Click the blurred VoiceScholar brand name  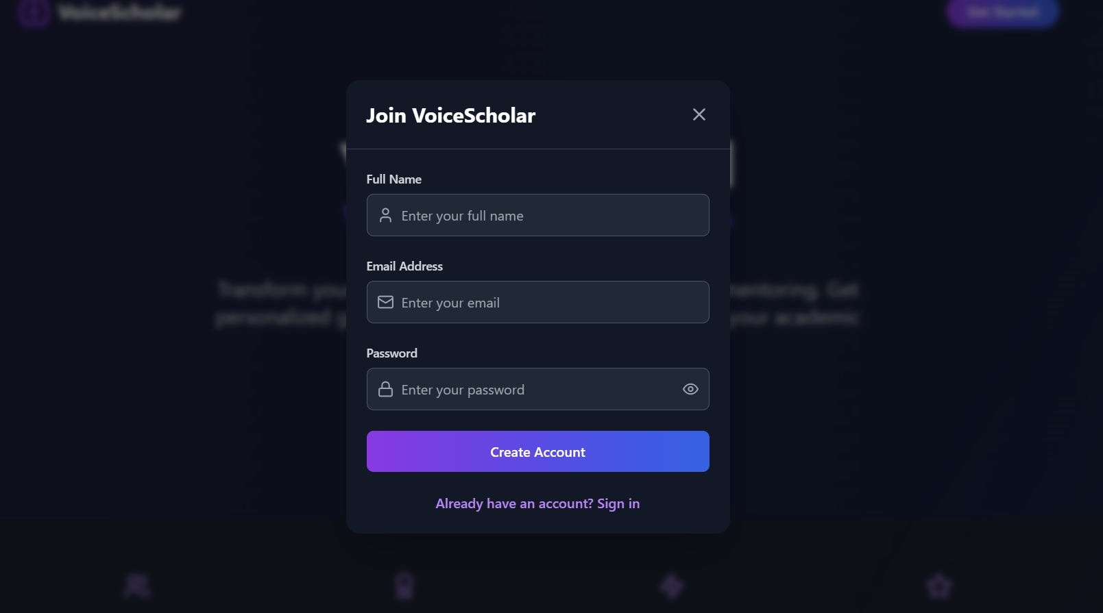click(x=120, y=12)
